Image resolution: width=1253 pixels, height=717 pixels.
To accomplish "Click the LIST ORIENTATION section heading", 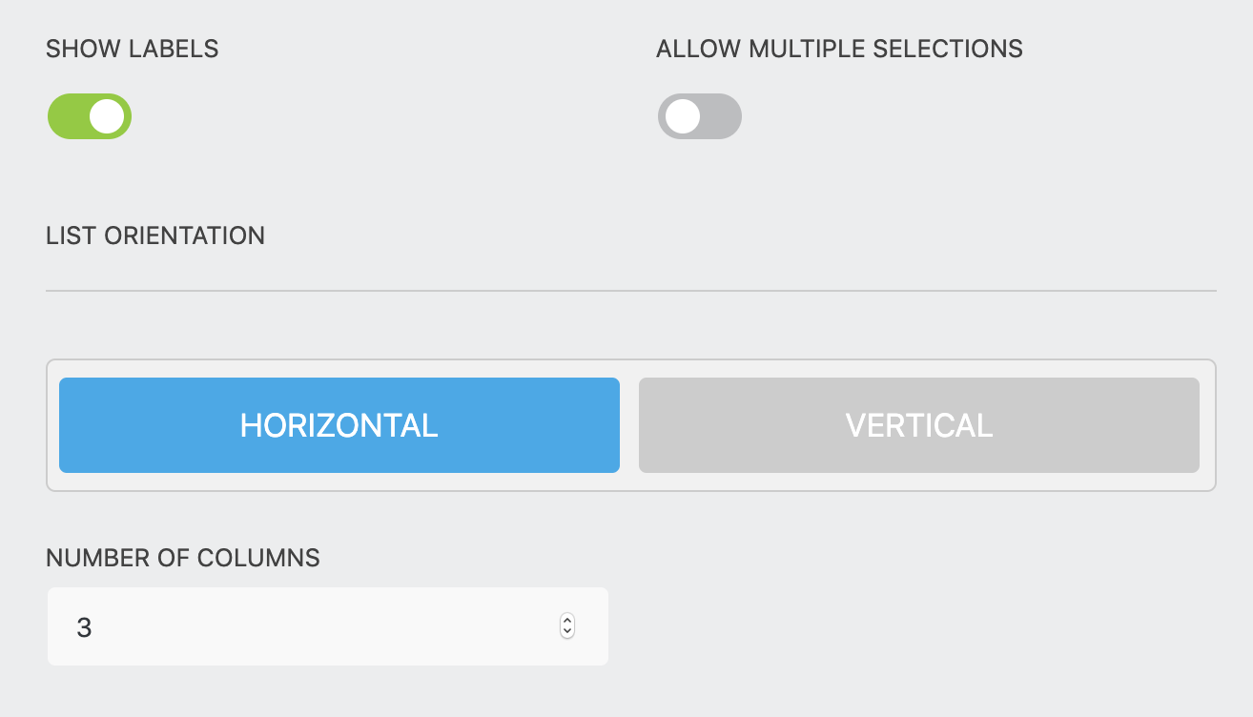I will coord(155,236).
